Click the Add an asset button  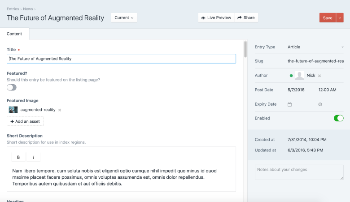[25, 121]
